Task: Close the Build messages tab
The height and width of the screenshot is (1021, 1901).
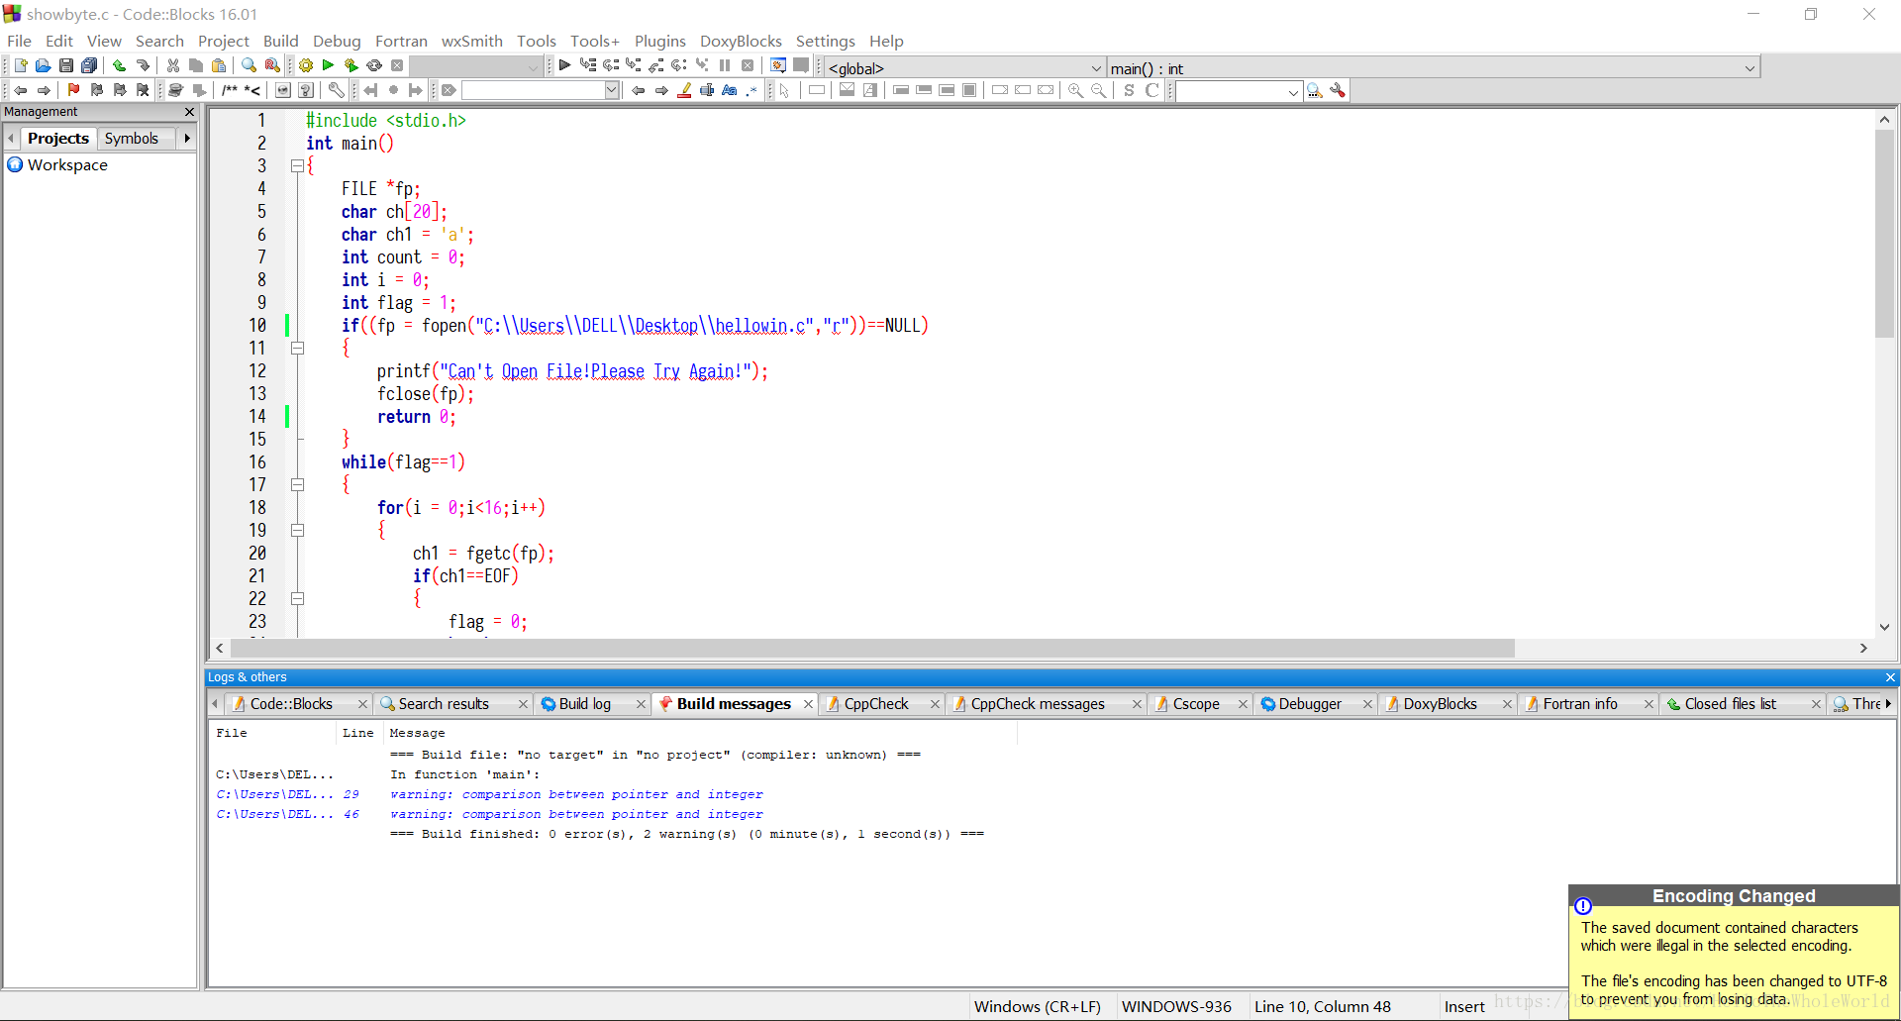Action: [808, 704]
